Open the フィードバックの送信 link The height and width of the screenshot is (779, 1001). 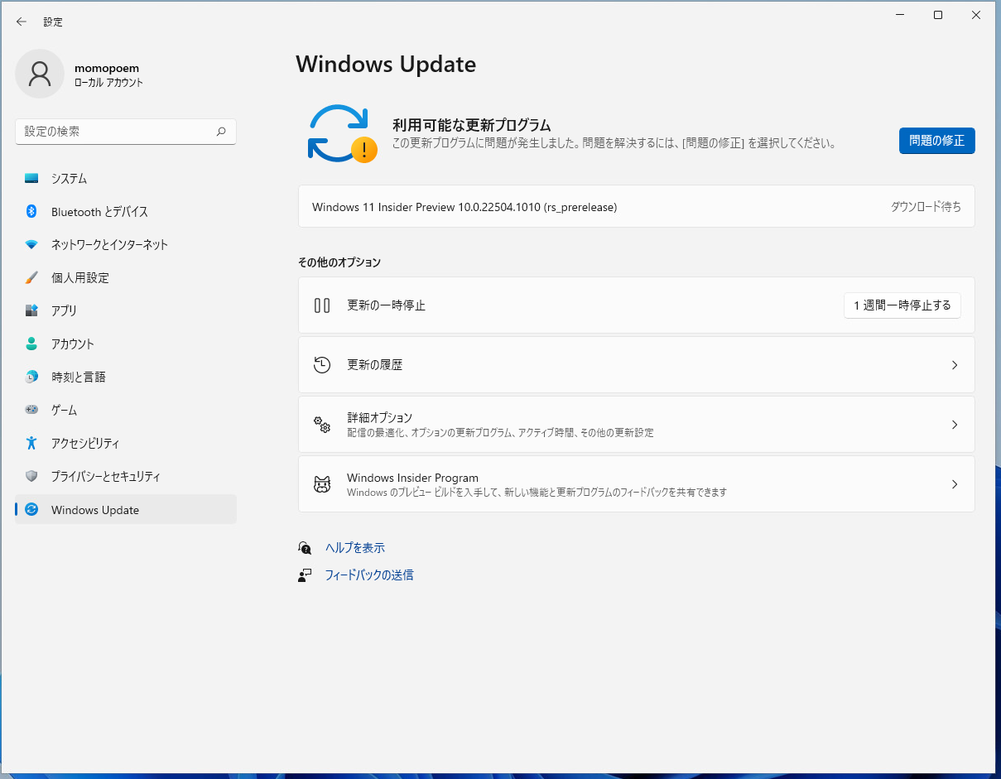pos(369,575)
